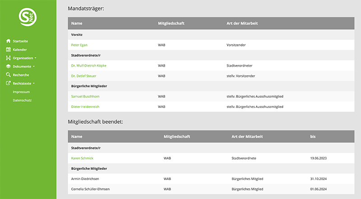Click the Recherche magnifier icon
The height and width of the screenshot is (199, 361).
8,75
